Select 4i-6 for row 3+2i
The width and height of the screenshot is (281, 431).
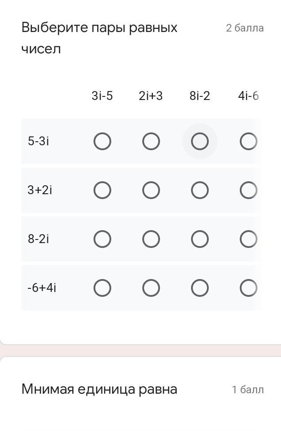[x=248, y=191]
